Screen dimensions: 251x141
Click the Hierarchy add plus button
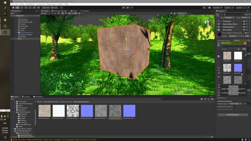(12, 13)
